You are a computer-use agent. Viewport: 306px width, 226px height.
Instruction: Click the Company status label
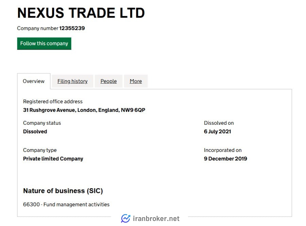tap(42, 123)
